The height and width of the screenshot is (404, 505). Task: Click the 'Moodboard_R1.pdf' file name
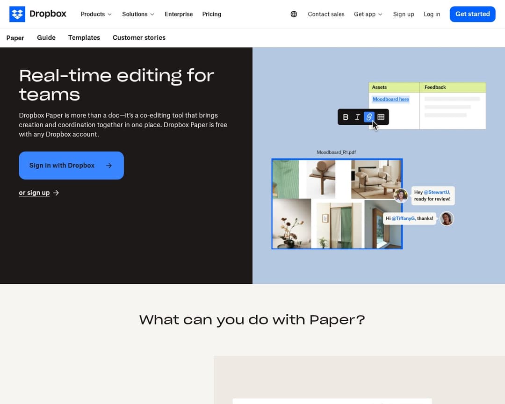(336, 152)
